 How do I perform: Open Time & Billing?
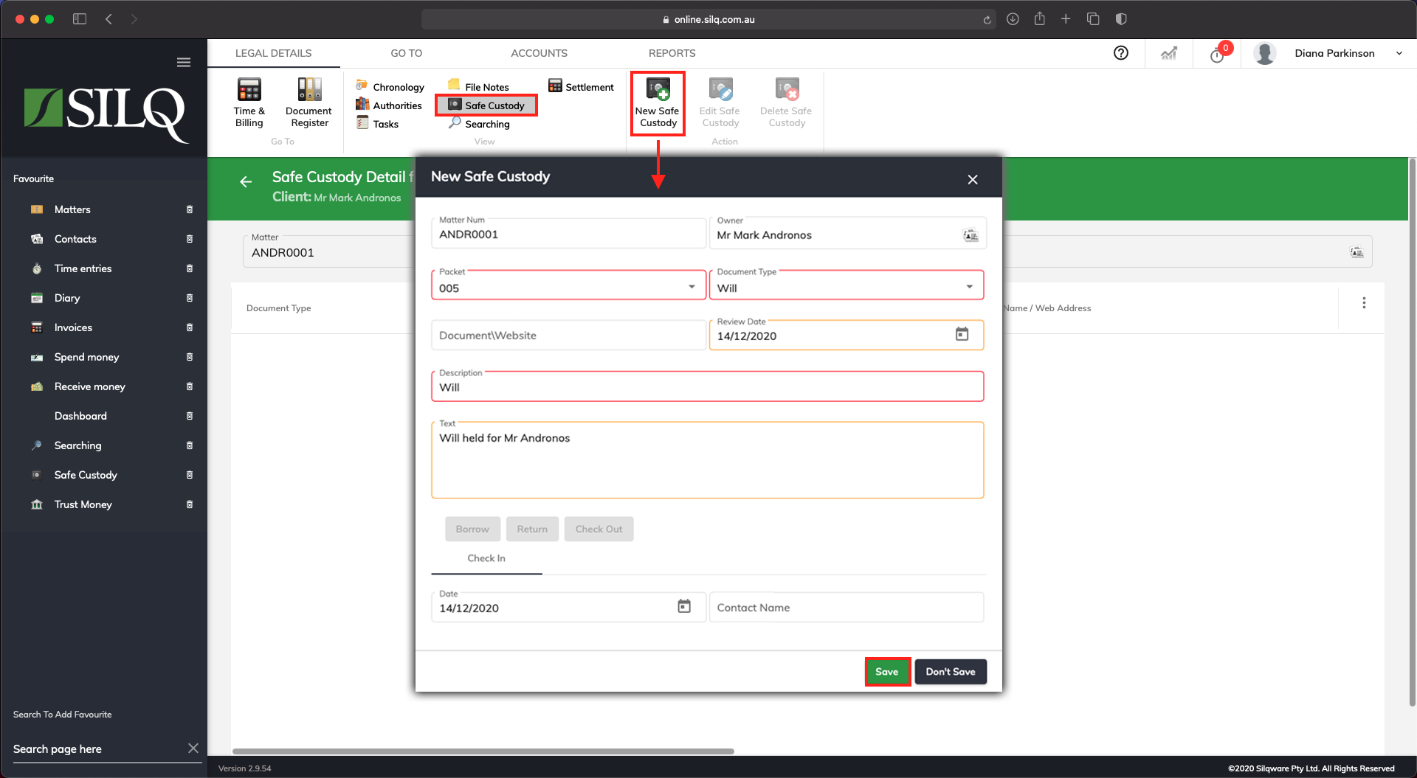coord(249,103)
